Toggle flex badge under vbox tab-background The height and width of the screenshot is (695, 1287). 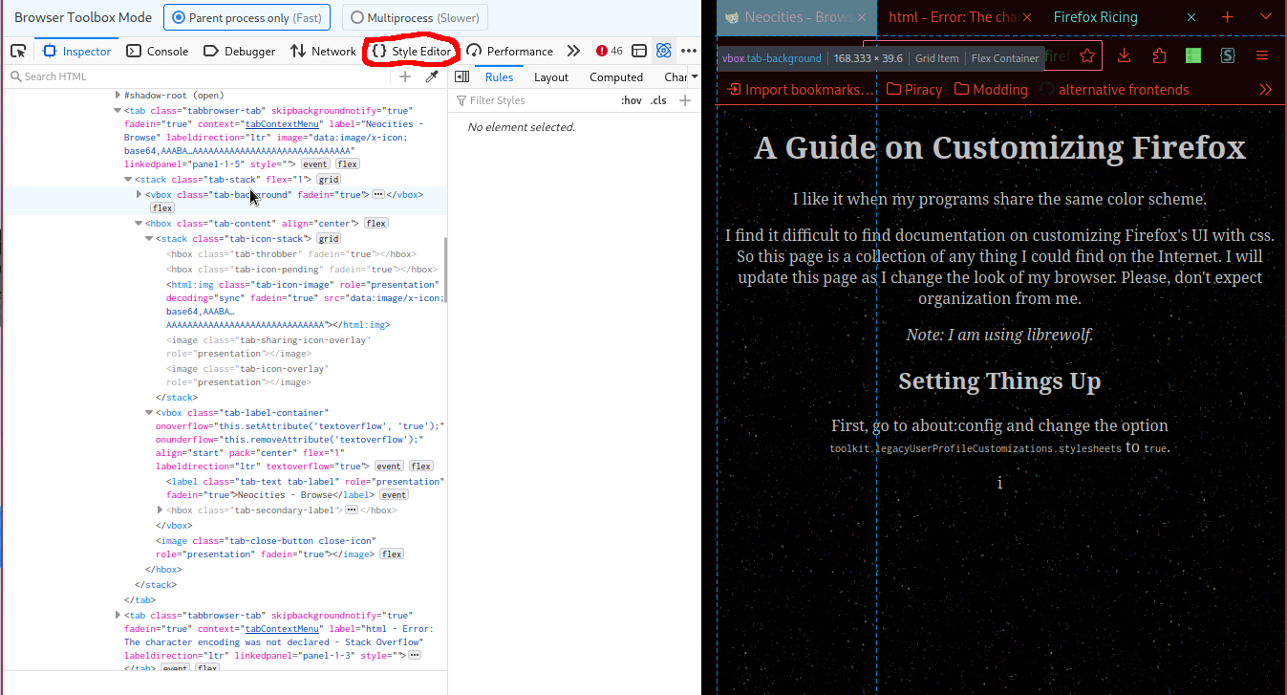pos(162,208)
